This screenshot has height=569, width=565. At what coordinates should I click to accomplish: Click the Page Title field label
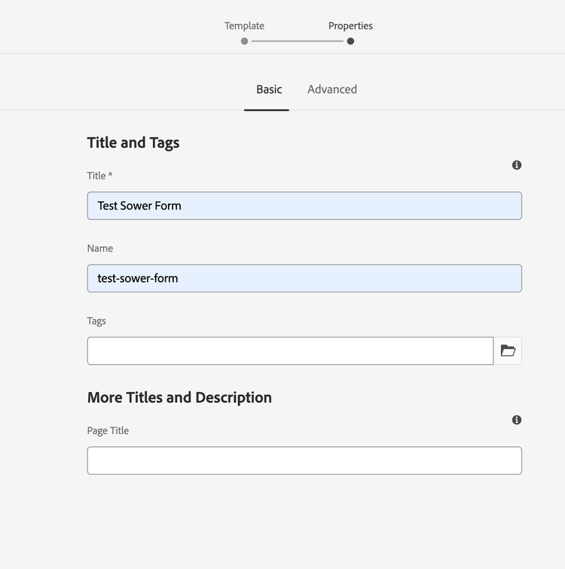click(108, 430)
